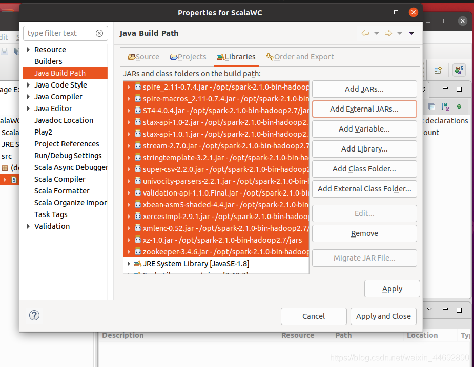Switch to the Source tab
Image resolution: width=474 pixels, height=367 pixels.
click(x=143, y=57)
